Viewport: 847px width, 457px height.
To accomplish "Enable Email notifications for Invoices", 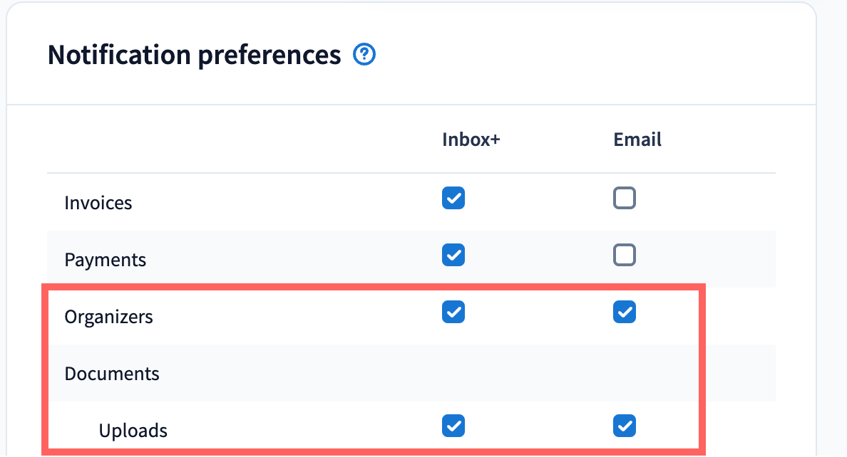I will point(625,197).
